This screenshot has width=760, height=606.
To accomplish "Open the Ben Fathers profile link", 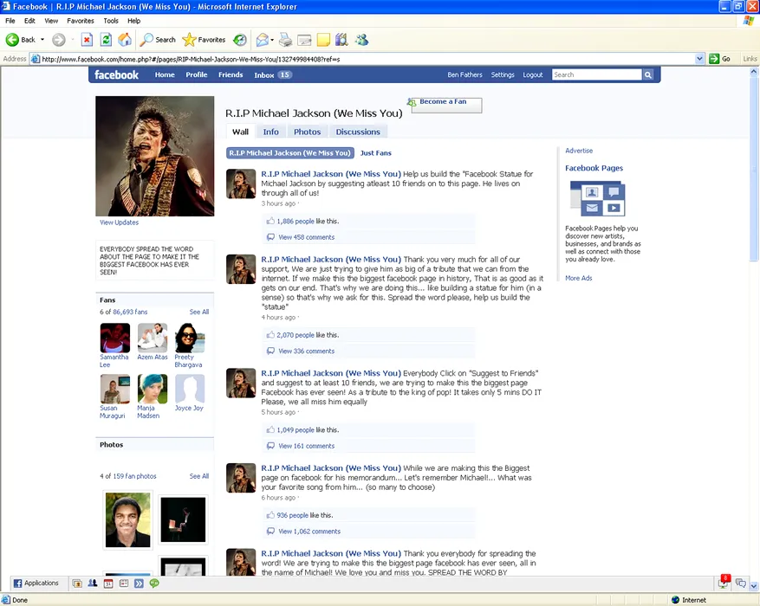I will pyautogui.click(x=464, y=74).
